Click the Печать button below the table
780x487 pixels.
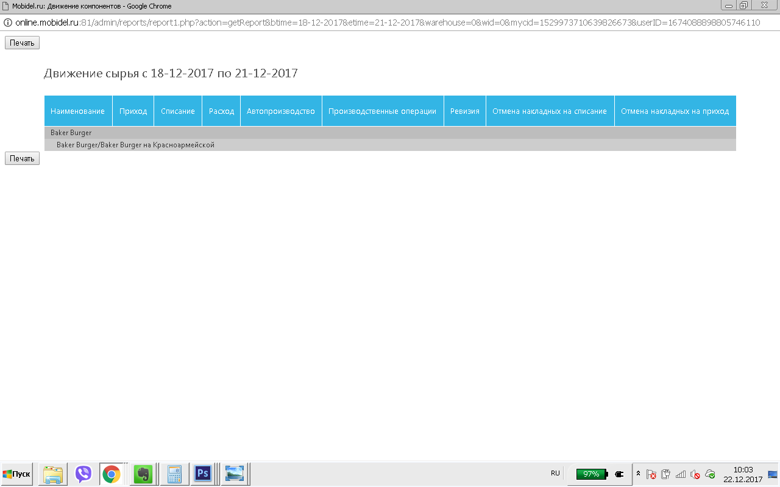point(22,158)
